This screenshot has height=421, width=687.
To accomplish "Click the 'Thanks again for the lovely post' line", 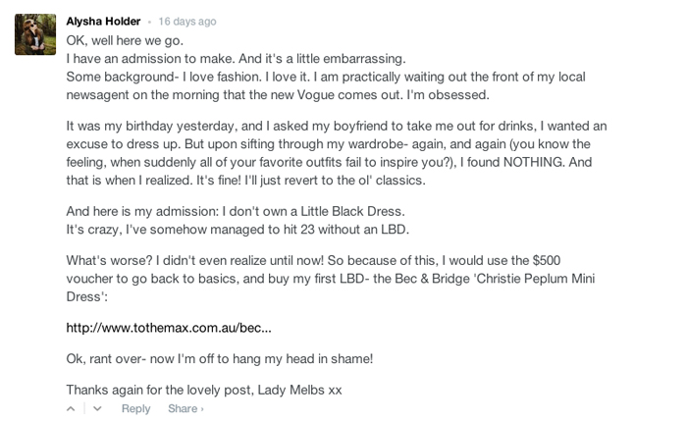I will 204,390.
